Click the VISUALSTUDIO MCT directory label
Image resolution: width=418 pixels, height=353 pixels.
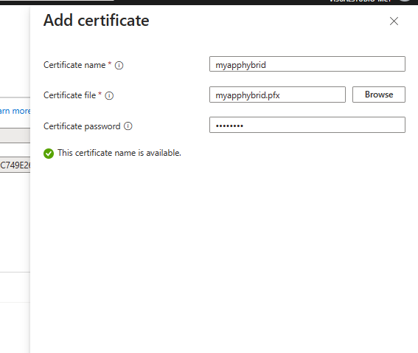360,1
